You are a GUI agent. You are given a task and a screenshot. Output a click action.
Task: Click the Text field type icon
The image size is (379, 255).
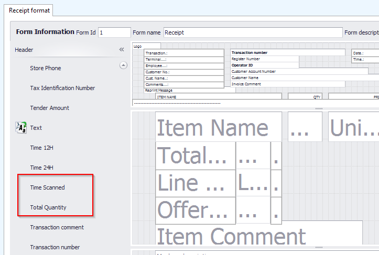(x=21, y=127)
